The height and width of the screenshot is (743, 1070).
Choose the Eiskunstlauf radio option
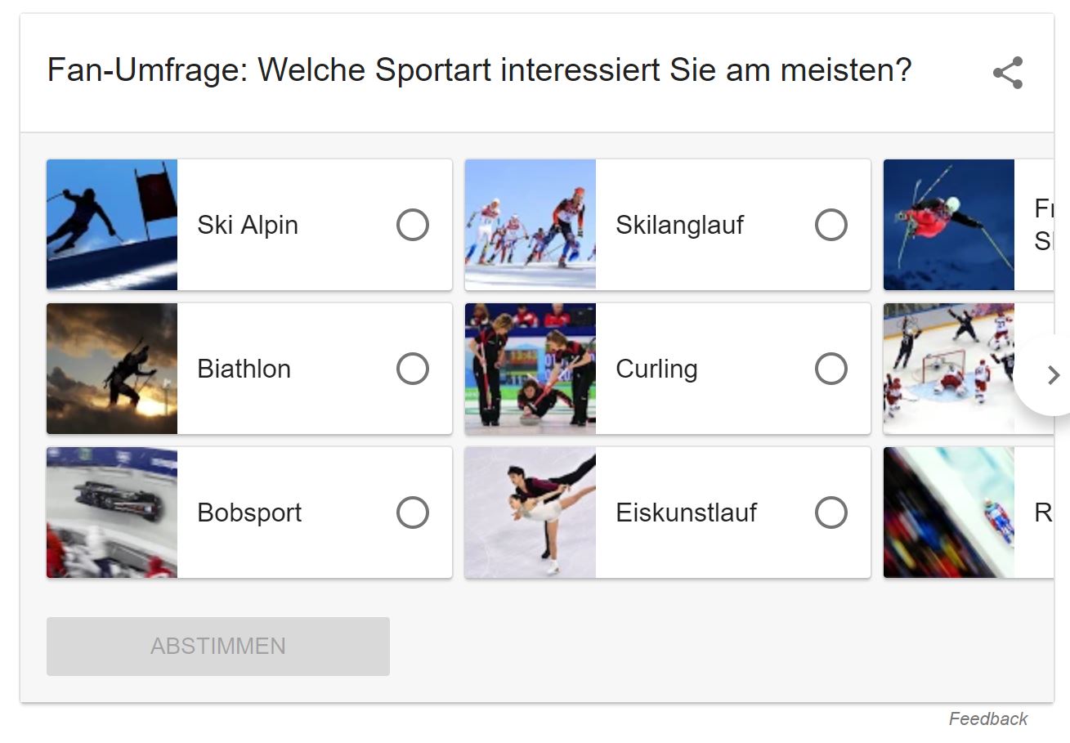[831, 512]
